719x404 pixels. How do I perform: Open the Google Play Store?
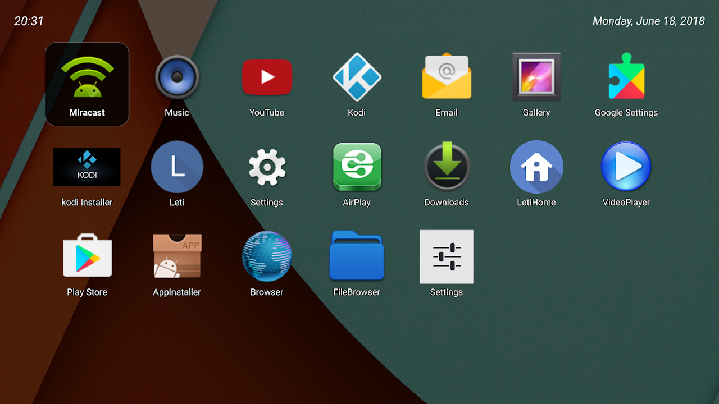click(x=87, y=256)
